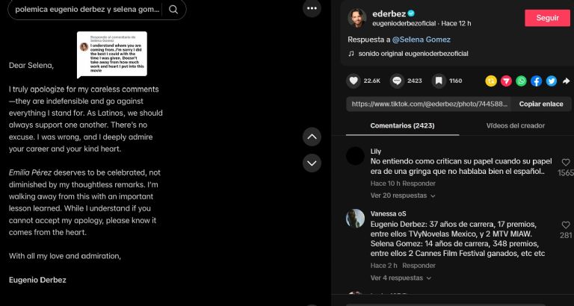Image resolution: width=574 pixels, height=306 pixels.
Task: Click the search field with polemica query
Action: [87, 10]
